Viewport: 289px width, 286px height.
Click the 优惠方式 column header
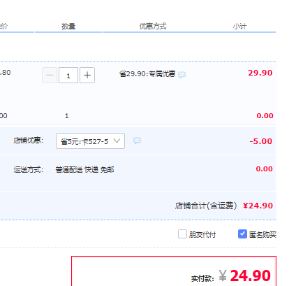click(x=153, y=27)
